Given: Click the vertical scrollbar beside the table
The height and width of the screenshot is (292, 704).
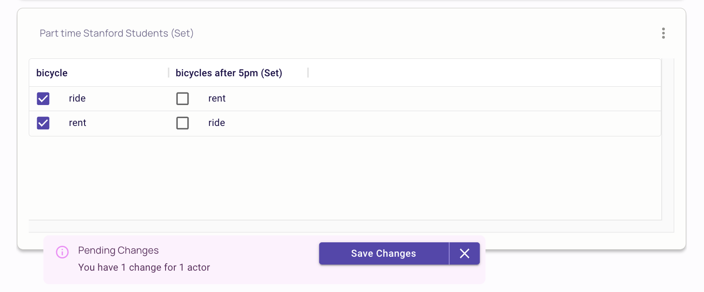Looking at the screenshot, I should coord(668,139).
